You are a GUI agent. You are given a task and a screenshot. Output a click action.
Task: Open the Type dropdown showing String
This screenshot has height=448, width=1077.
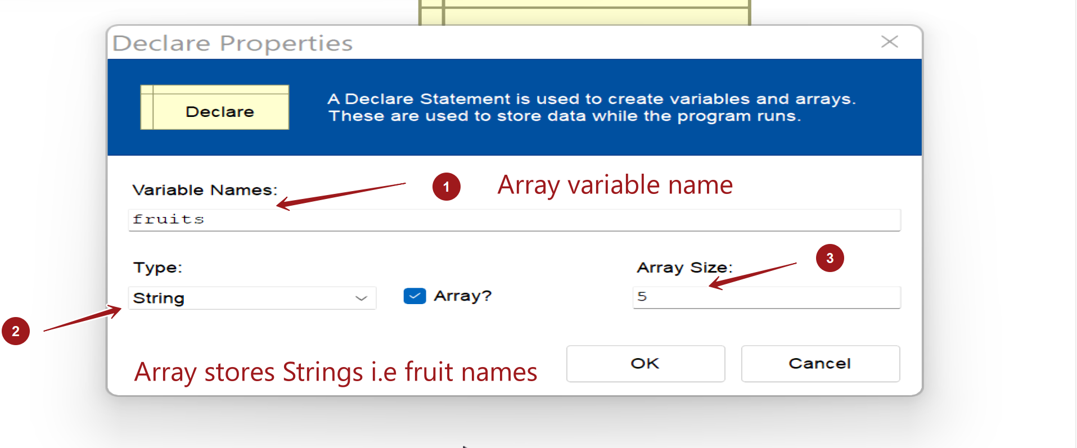tap(252, 298)
